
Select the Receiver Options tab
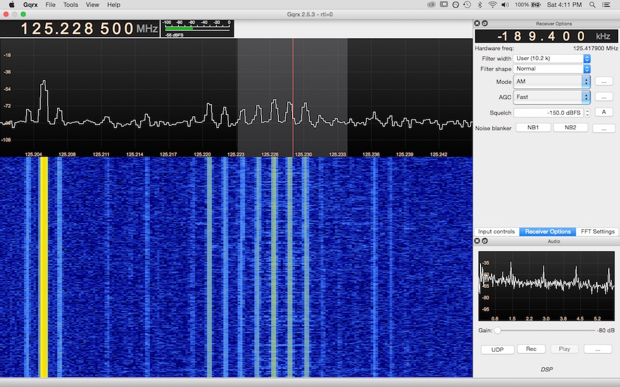(x=547, y=232)
